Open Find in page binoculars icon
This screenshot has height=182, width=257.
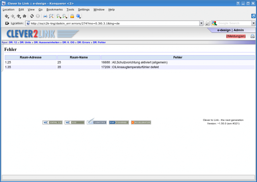coord(51,16)
